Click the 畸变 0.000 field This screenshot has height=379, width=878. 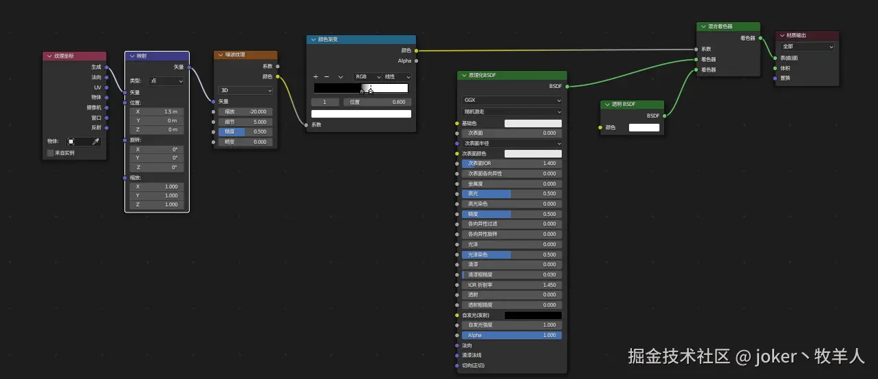click(246, 142)
